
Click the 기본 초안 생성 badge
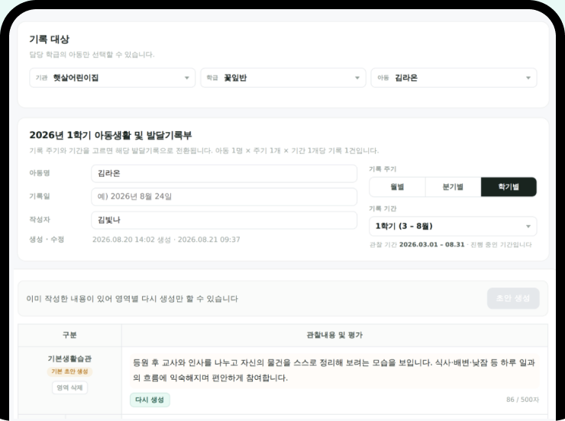tap(69, 371)
